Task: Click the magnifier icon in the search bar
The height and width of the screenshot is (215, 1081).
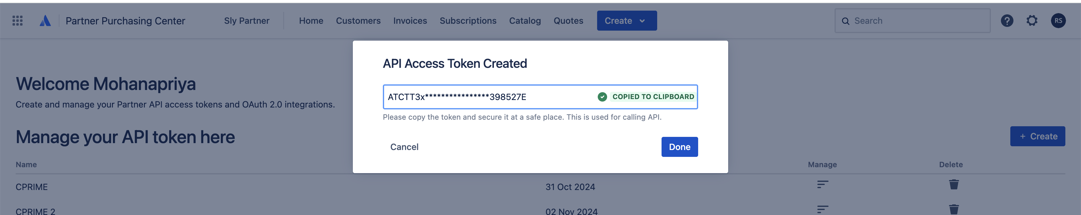Action: [846, 20]
